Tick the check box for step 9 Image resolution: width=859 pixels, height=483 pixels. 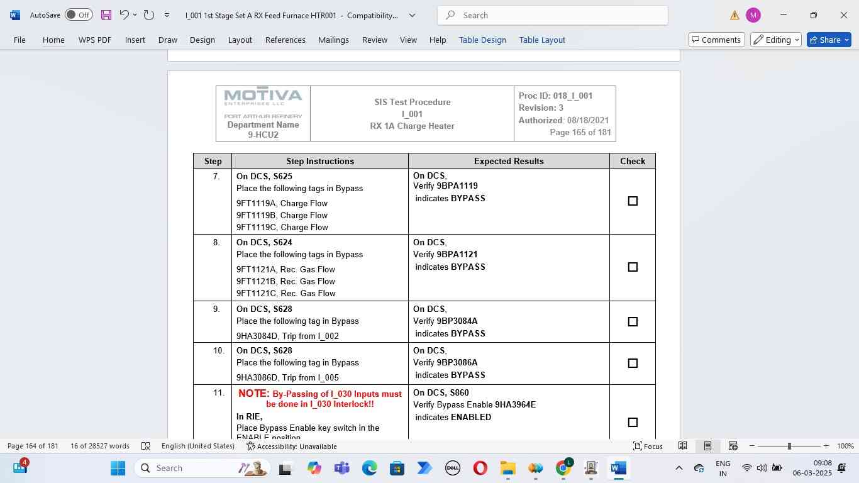coord(633,322)
